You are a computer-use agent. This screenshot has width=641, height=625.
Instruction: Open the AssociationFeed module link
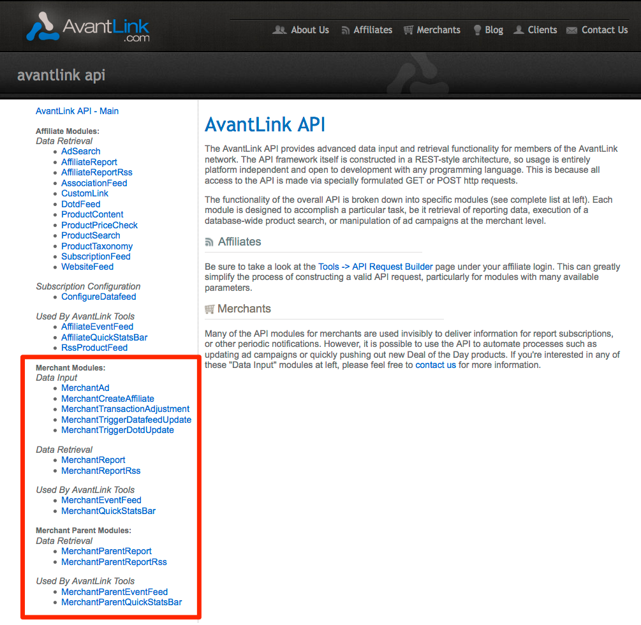[x=94, y=183]
